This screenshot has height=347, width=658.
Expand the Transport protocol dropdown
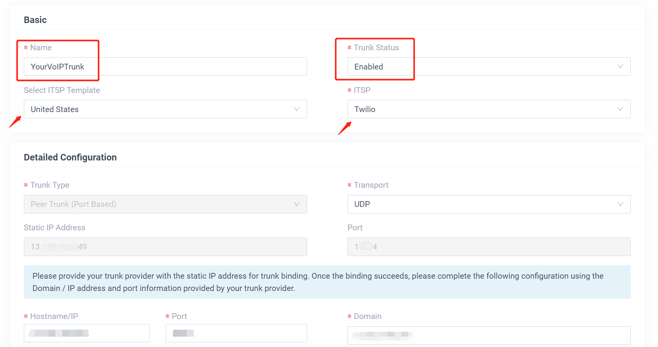(488, 204)
